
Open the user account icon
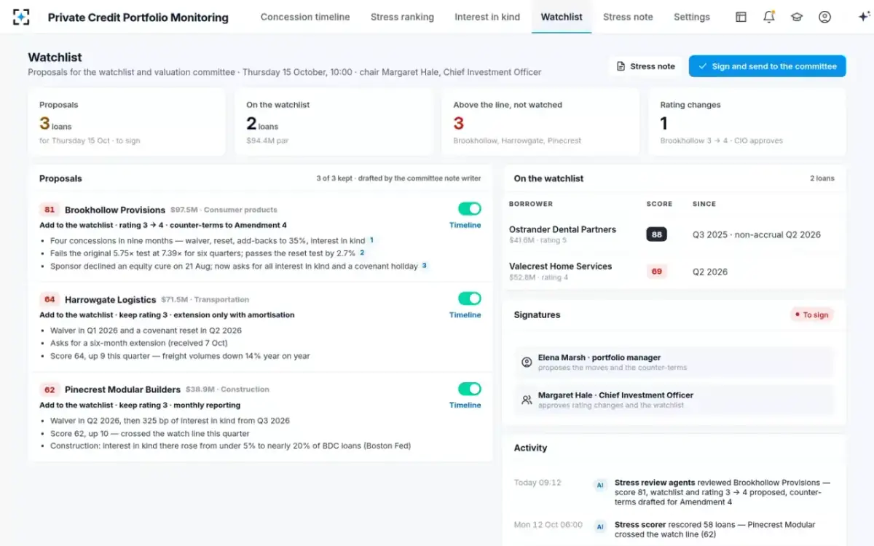824,17
